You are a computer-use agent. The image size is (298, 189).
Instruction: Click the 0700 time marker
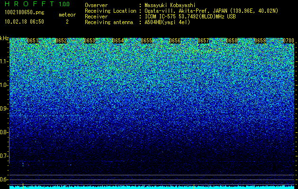click(289, 41)
